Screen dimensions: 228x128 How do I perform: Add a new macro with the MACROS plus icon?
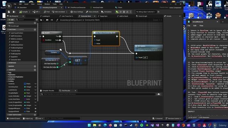point(35,66)
